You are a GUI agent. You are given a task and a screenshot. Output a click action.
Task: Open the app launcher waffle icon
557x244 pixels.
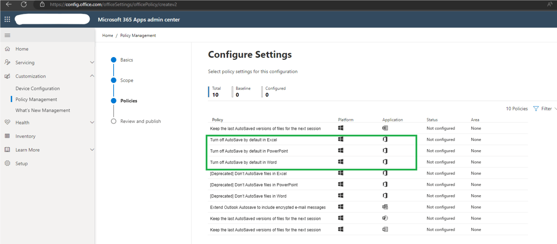(7, 19)
